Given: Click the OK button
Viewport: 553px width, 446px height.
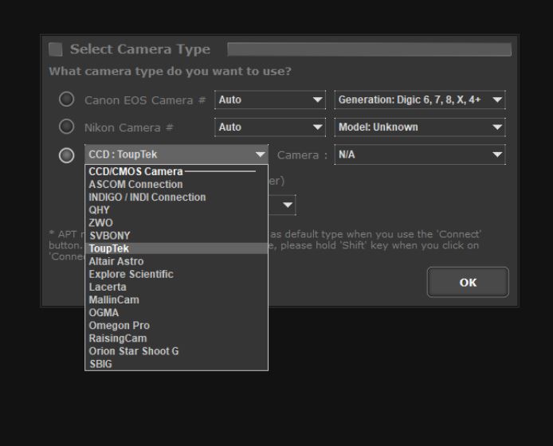Looking at the screenshot, I should (468, 283).
